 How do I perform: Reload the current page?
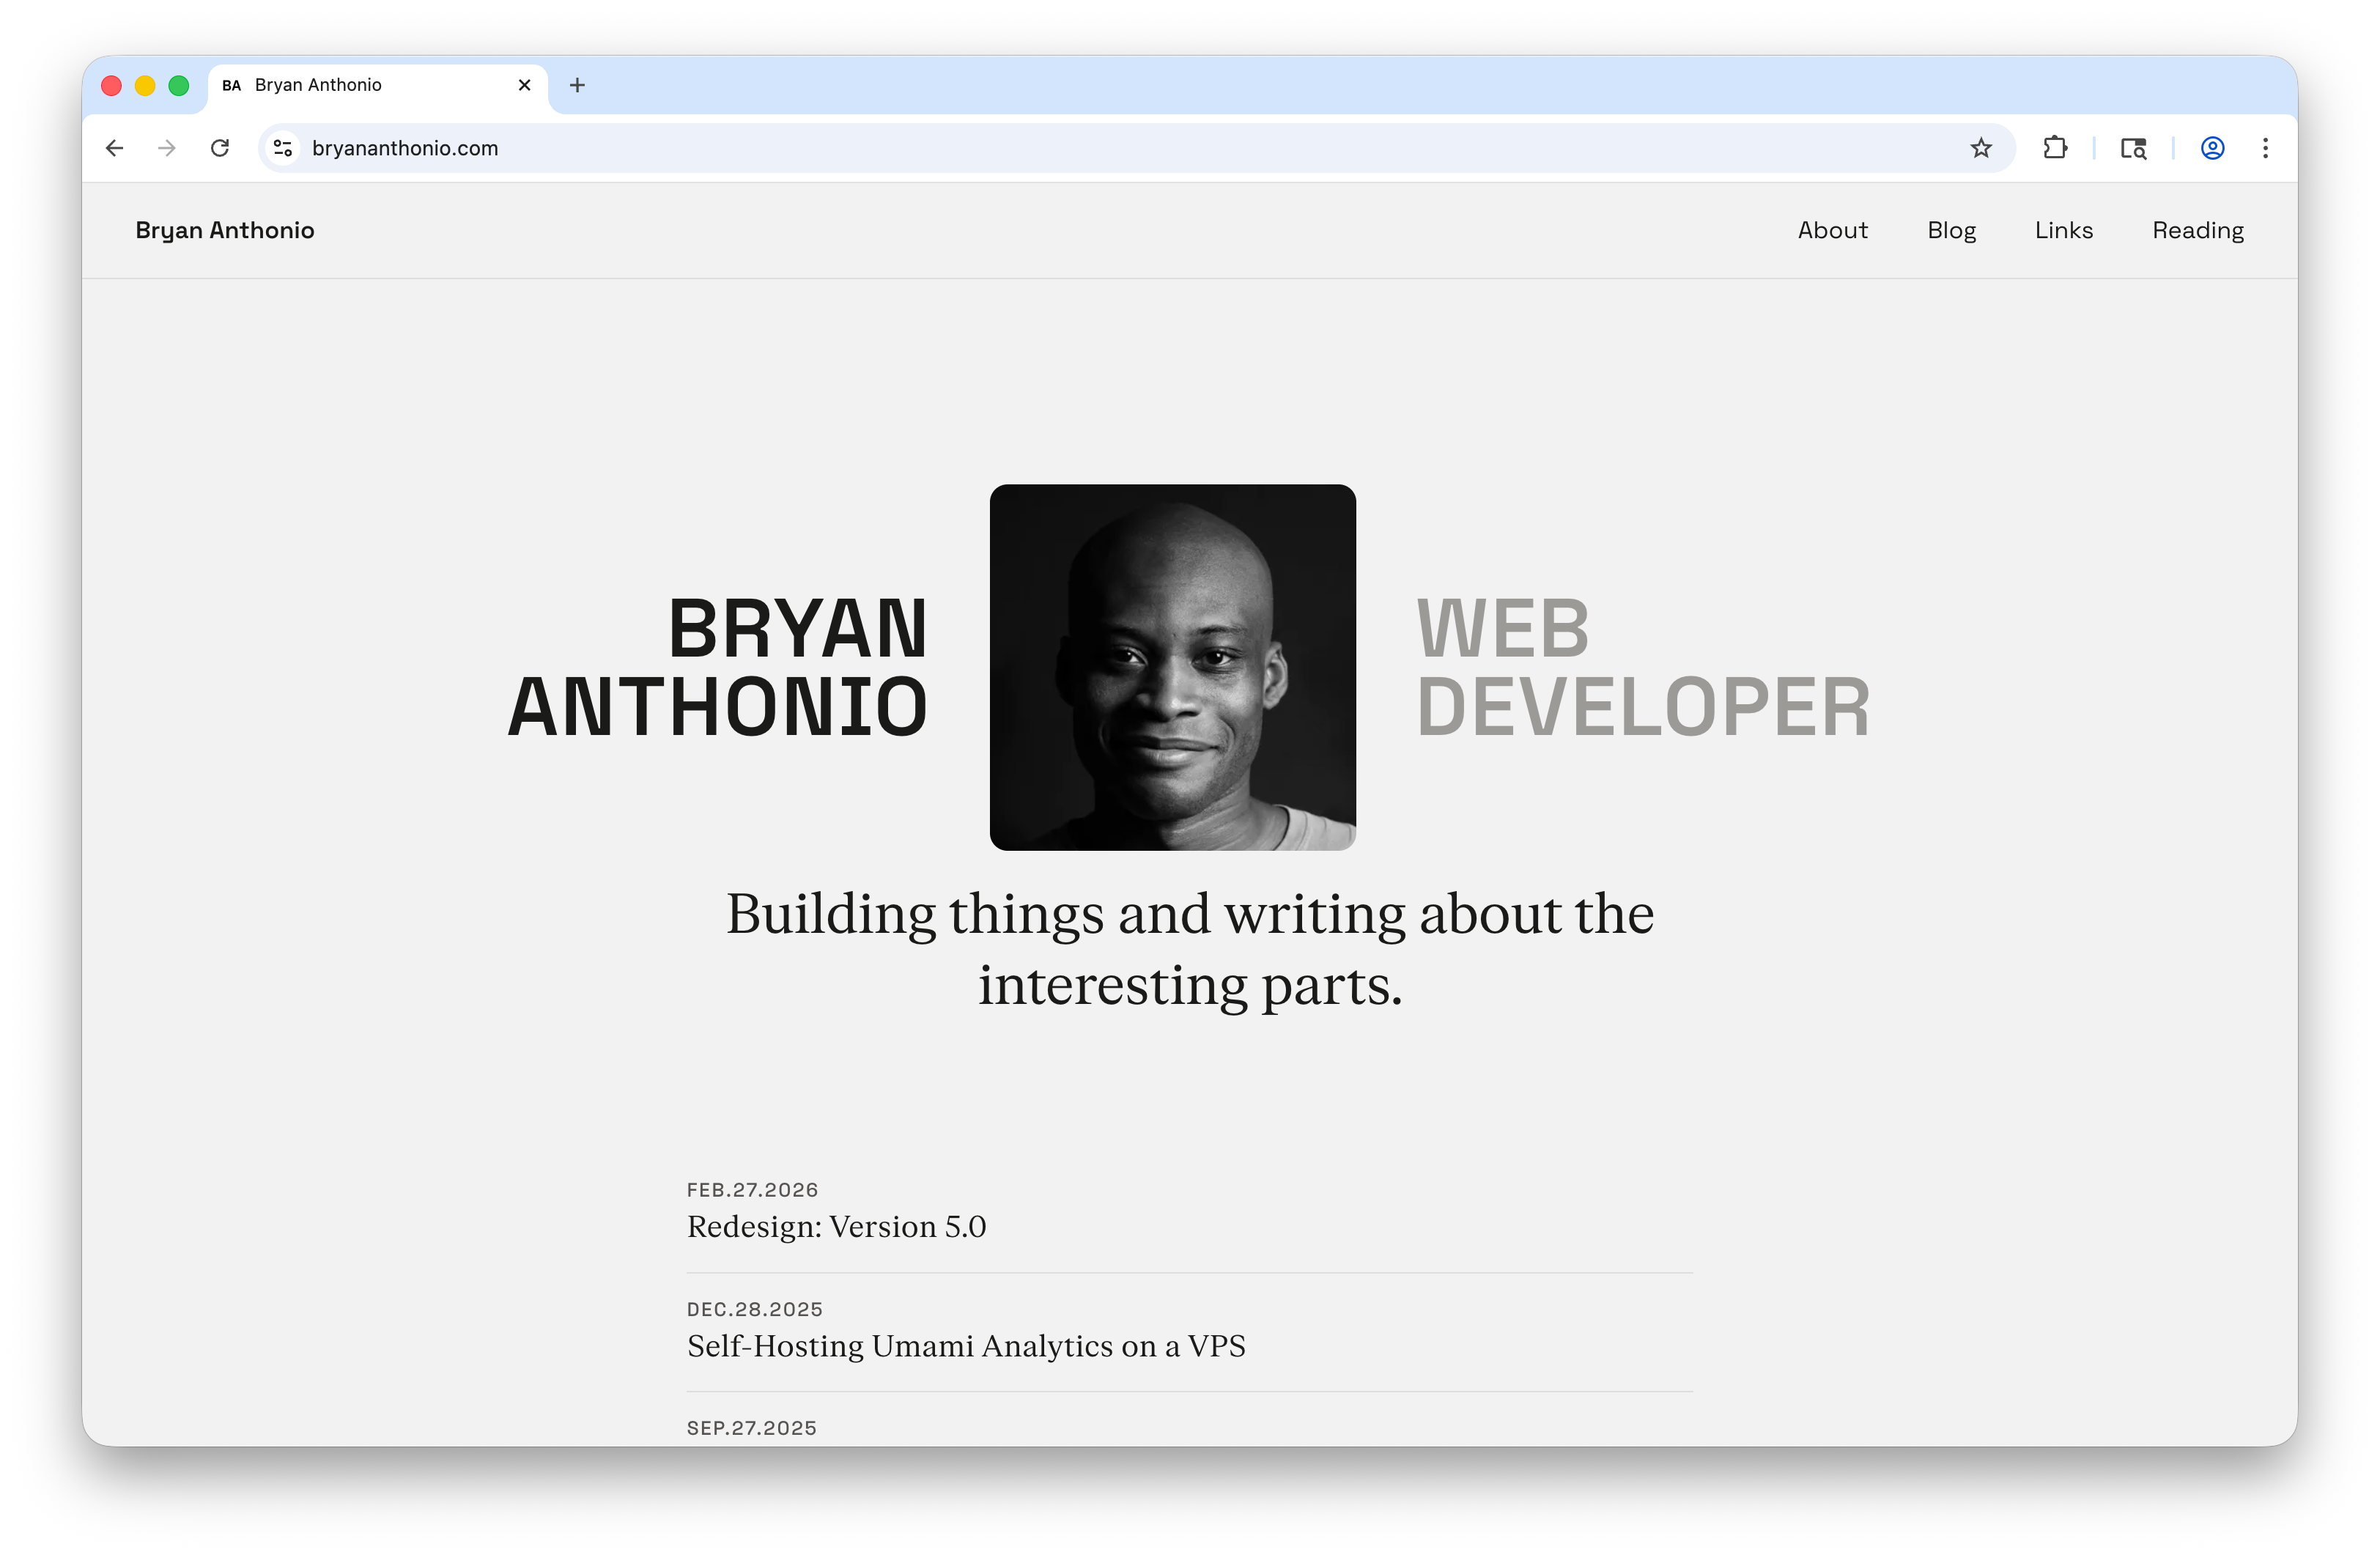coord(220,147)
